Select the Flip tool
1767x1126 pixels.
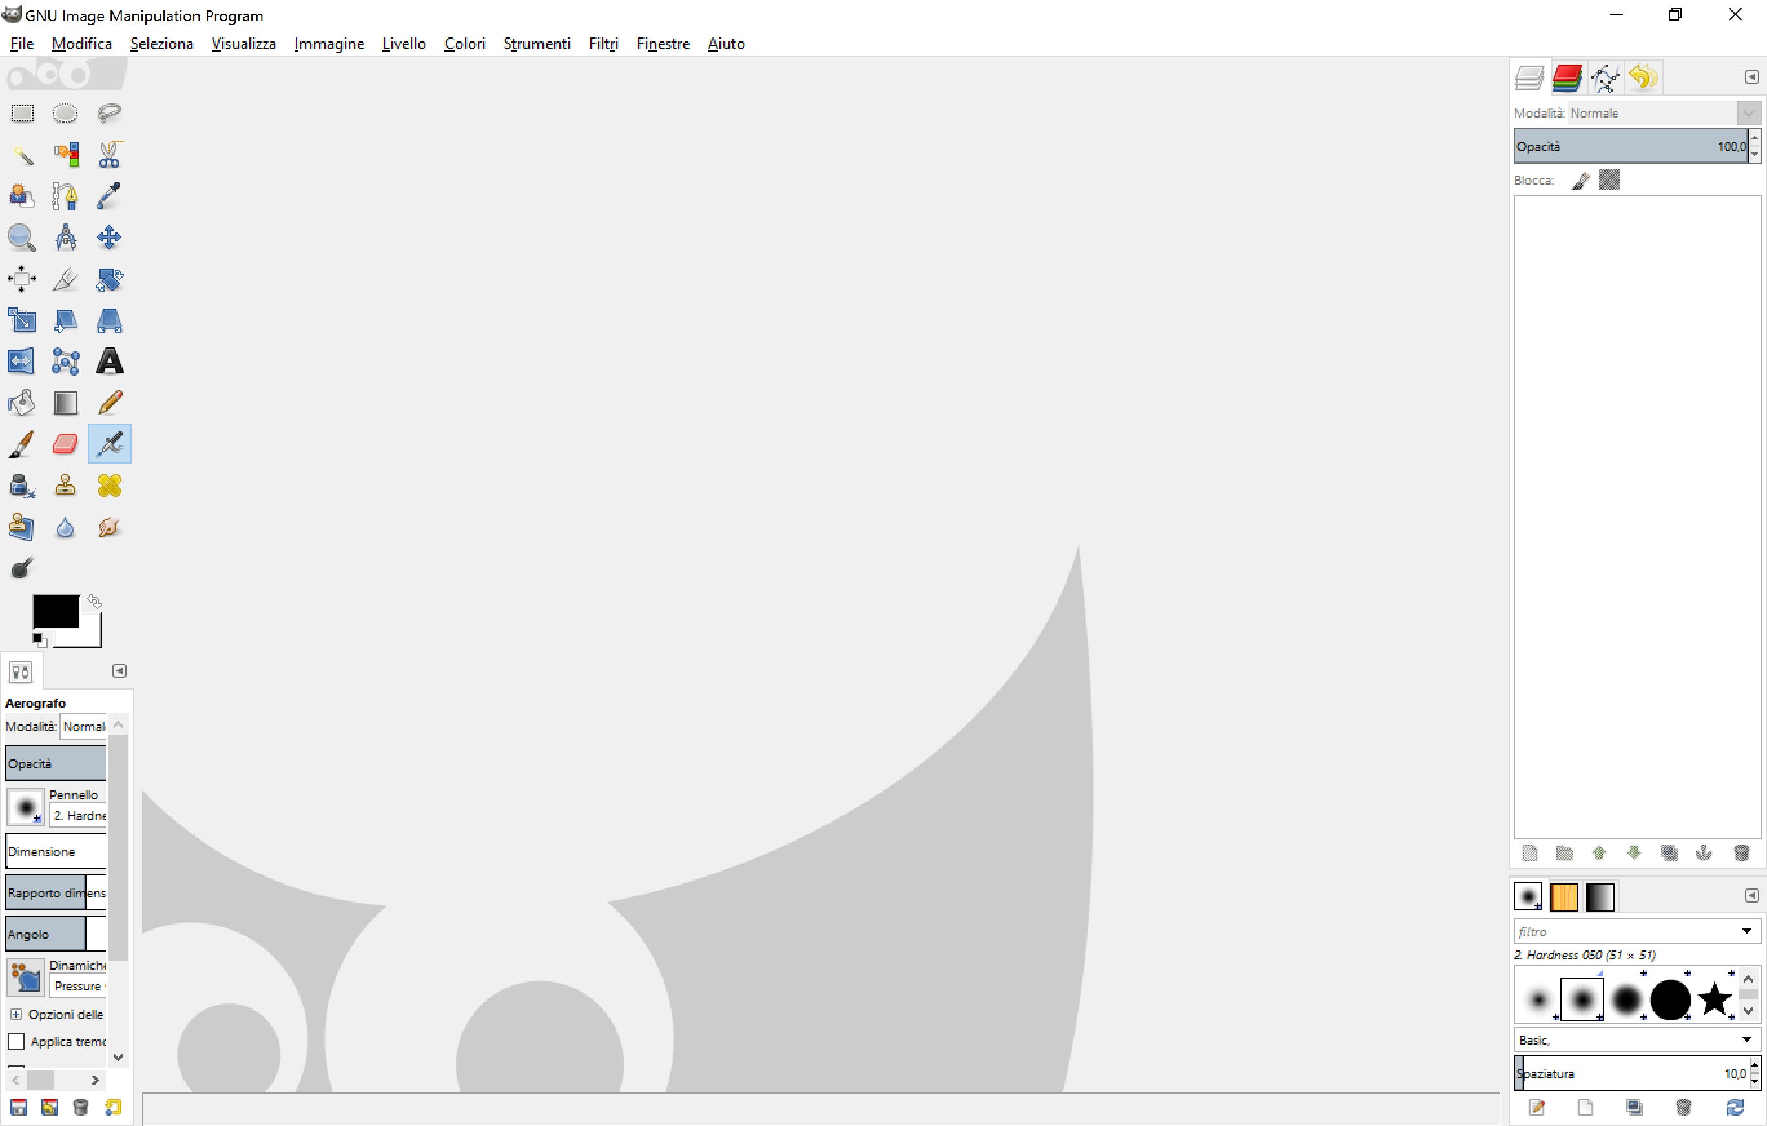(22, 361)
